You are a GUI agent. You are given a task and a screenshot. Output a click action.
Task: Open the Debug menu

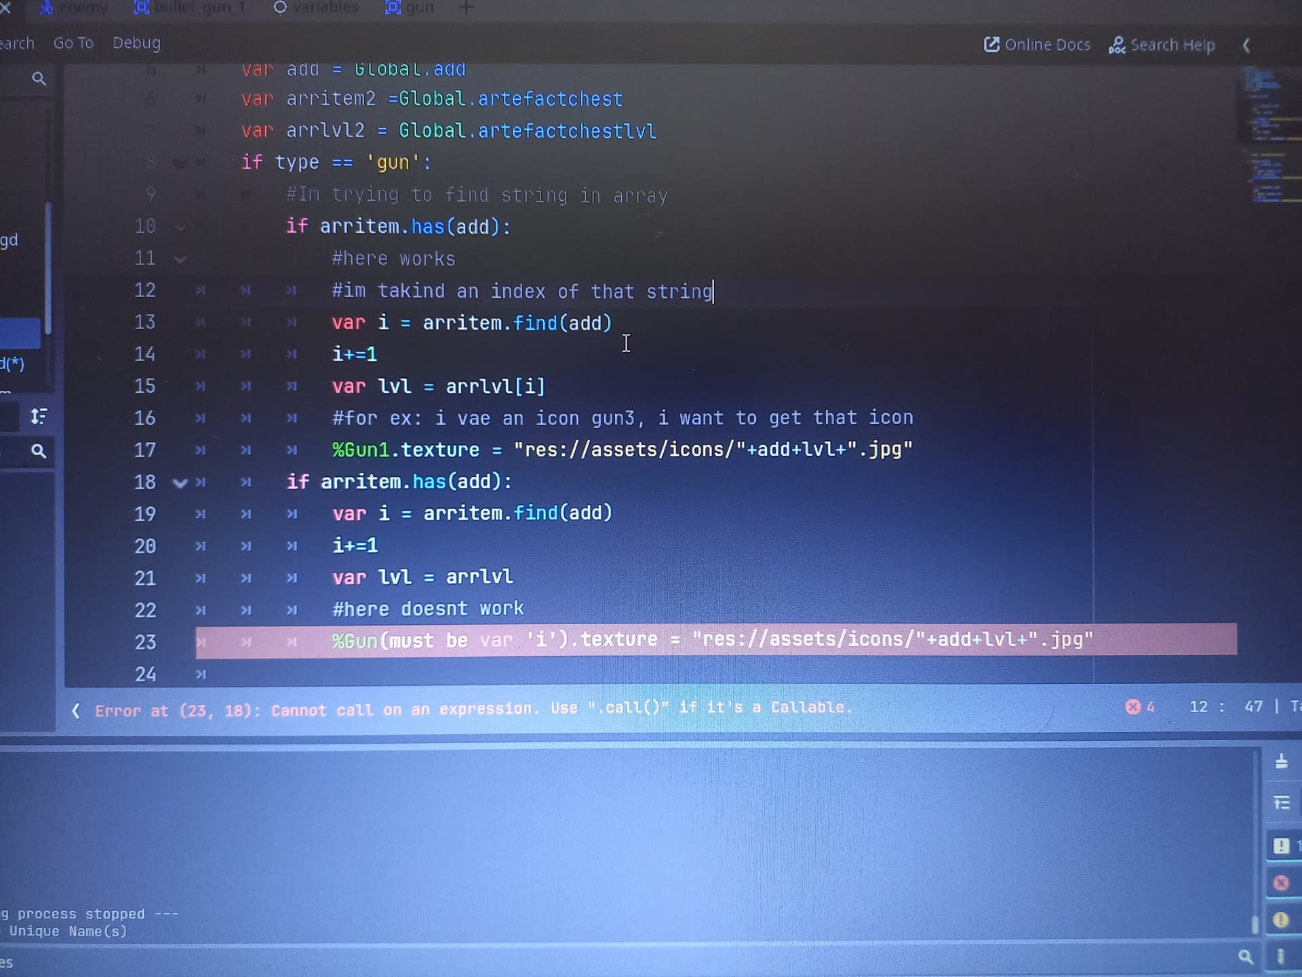pos(136,43)
